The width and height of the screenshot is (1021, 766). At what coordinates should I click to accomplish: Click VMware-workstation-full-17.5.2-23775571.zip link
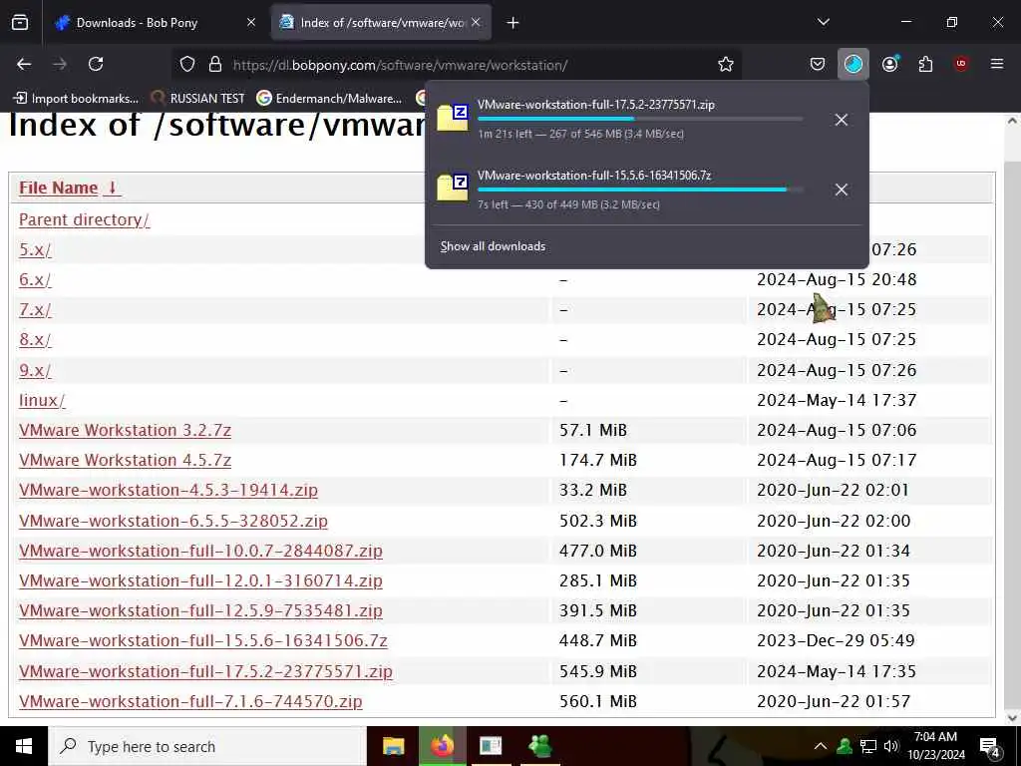pos(205,671)
